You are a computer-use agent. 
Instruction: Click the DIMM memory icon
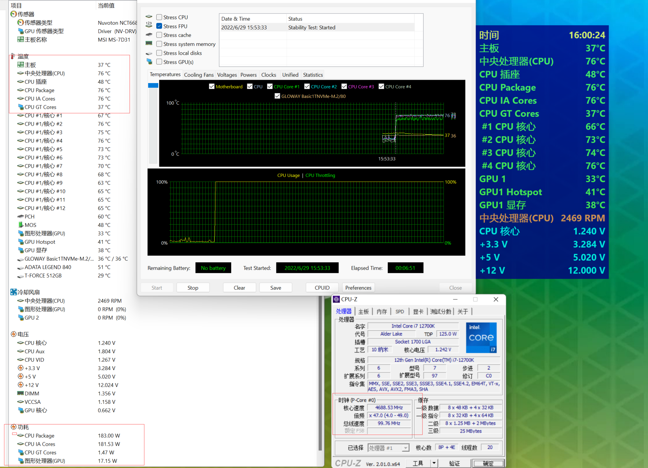(20, 393)
